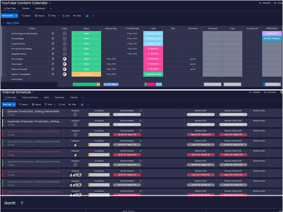The width and height of the screenshot is (283, 212).
Task: Open the New project dropdown arrow
Action: tap(16, 16)
